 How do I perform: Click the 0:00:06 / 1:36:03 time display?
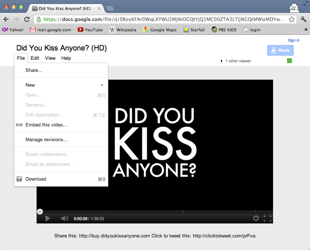pos(89,219)
